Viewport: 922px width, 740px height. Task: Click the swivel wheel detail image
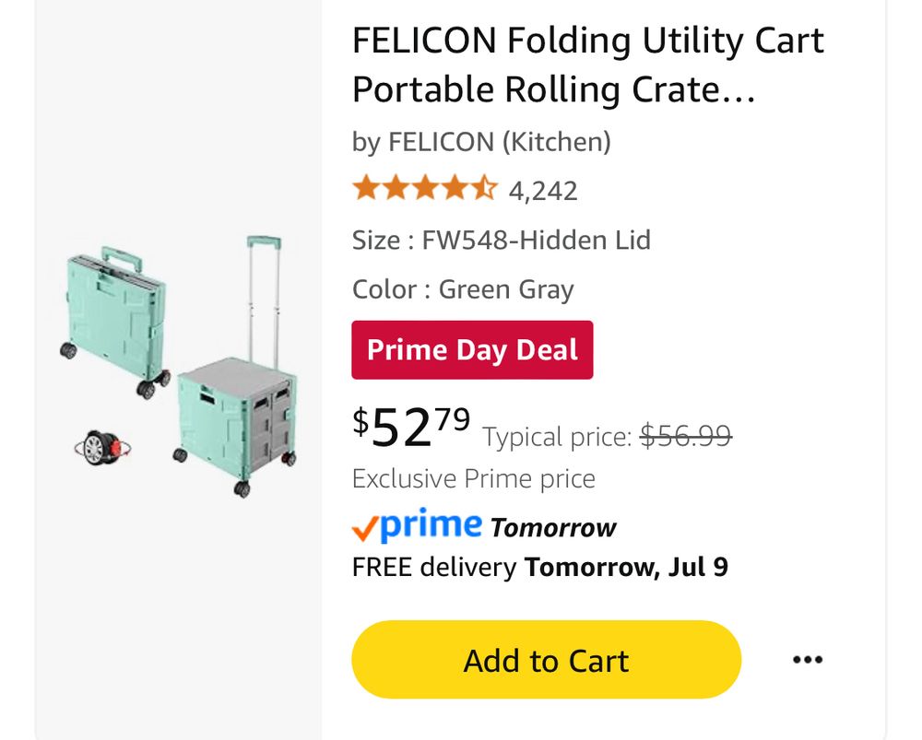click(102, 449)
